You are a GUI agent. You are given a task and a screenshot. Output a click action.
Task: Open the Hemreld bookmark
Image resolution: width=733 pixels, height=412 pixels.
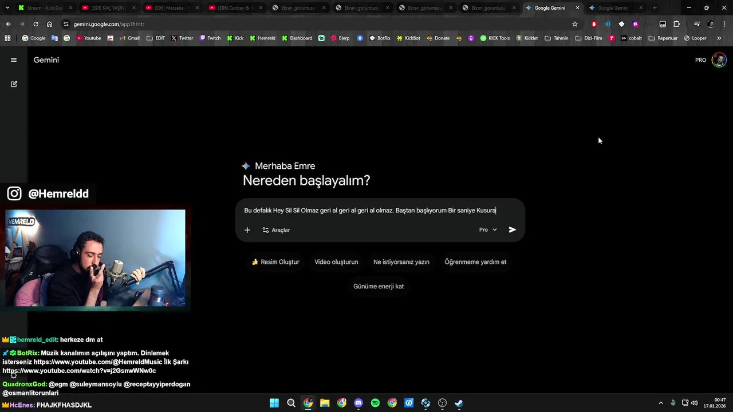[262, 38]
